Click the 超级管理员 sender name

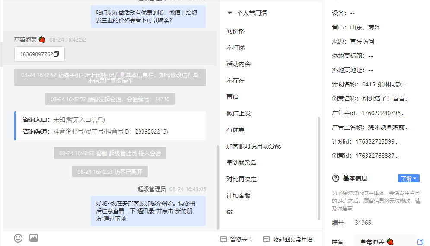point(152,189)
